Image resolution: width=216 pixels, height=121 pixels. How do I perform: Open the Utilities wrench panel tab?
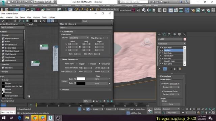[184, 34]
